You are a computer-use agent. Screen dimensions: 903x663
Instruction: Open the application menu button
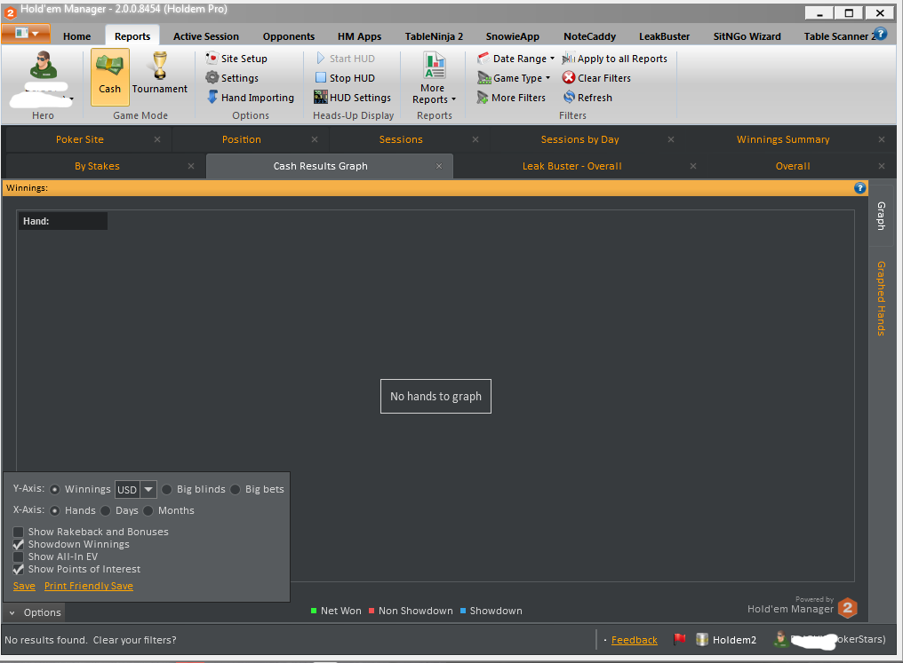click(26, 34)
